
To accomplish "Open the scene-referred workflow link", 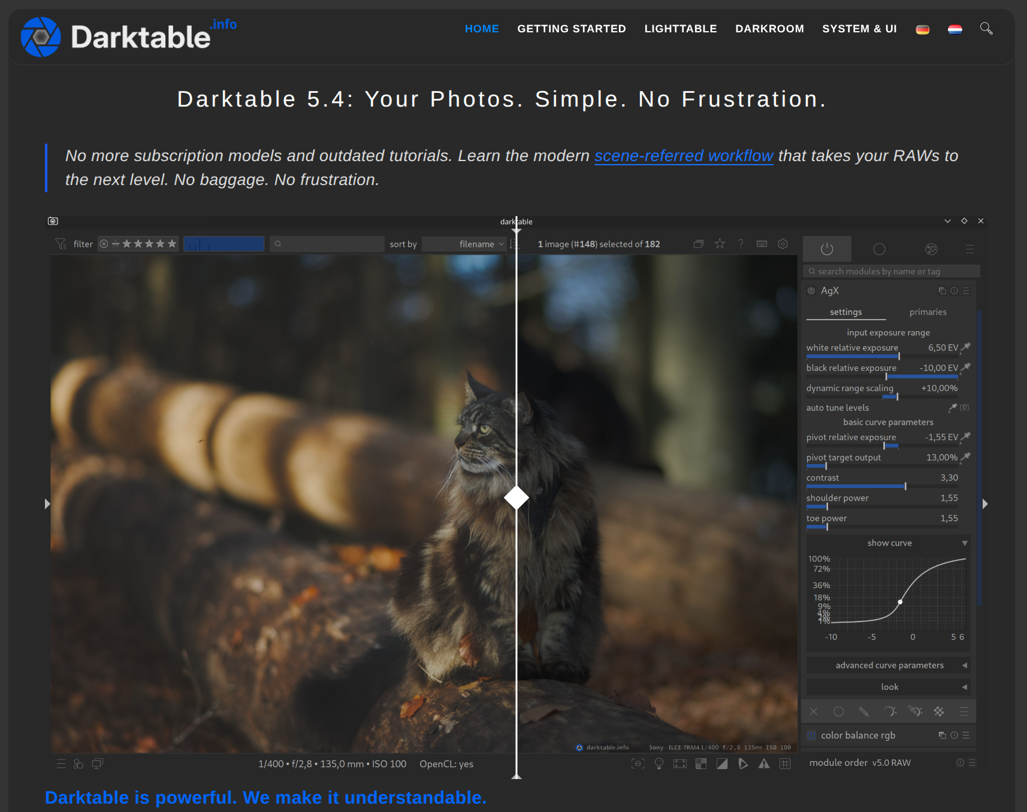I will pos(684,156).
